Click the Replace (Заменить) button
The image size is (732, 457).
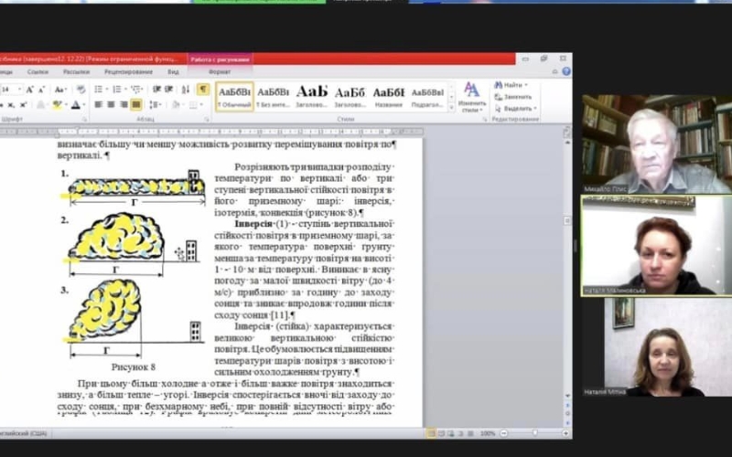[514, 96]
